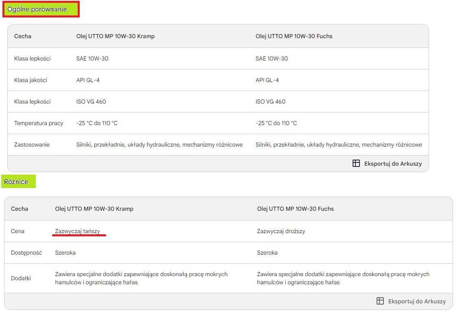Select 'Szeroka' in the Kramp column
This screenshot has height=320, width=464.
pos(65,253)
